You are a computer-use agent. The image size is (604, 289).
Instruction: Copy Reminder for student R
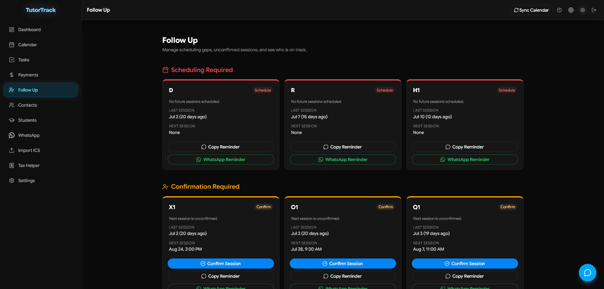click(343, 147)
